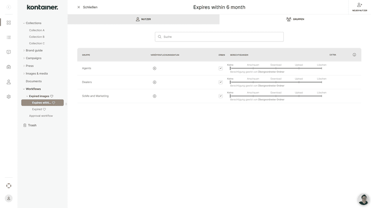The height and width of the screenshot is (208, 371).
Task: Collapse the Workflows section
Action: click(24, 89)
